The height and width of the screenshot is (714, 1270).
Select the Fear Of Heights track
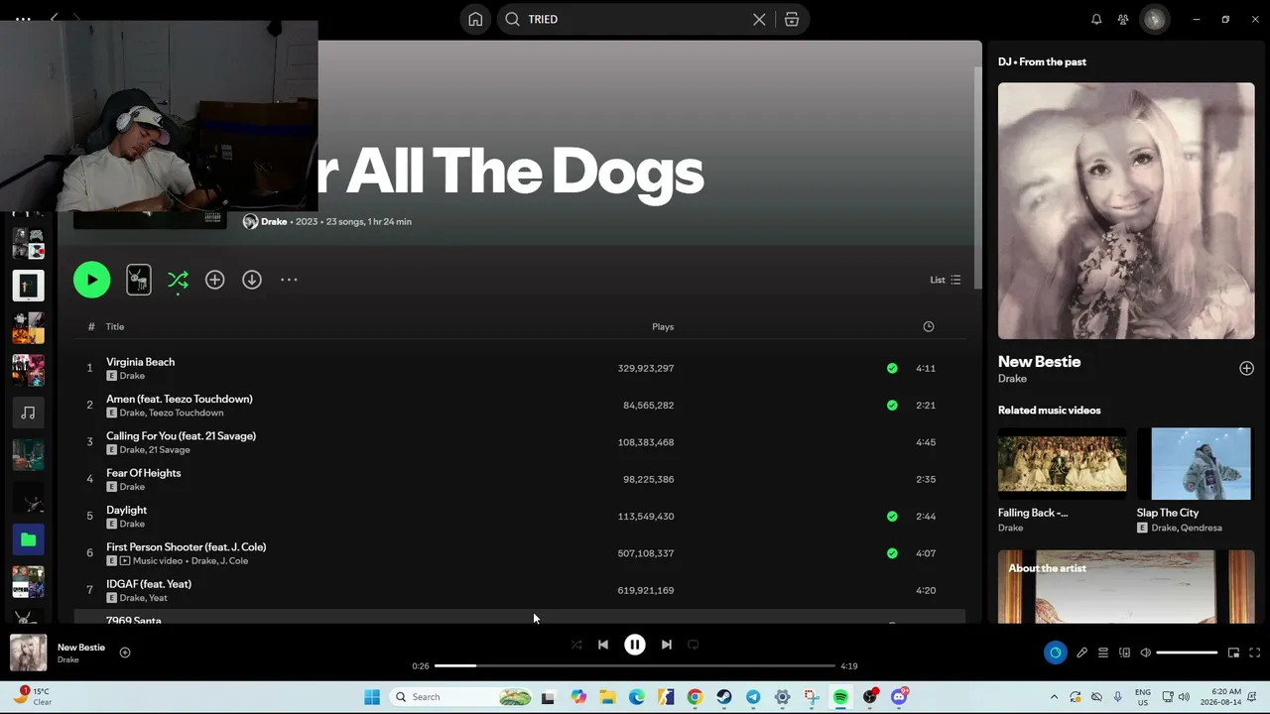[x=519, y=479]
